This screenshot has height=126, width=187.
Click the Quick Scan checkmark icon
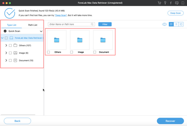(5, 31)
